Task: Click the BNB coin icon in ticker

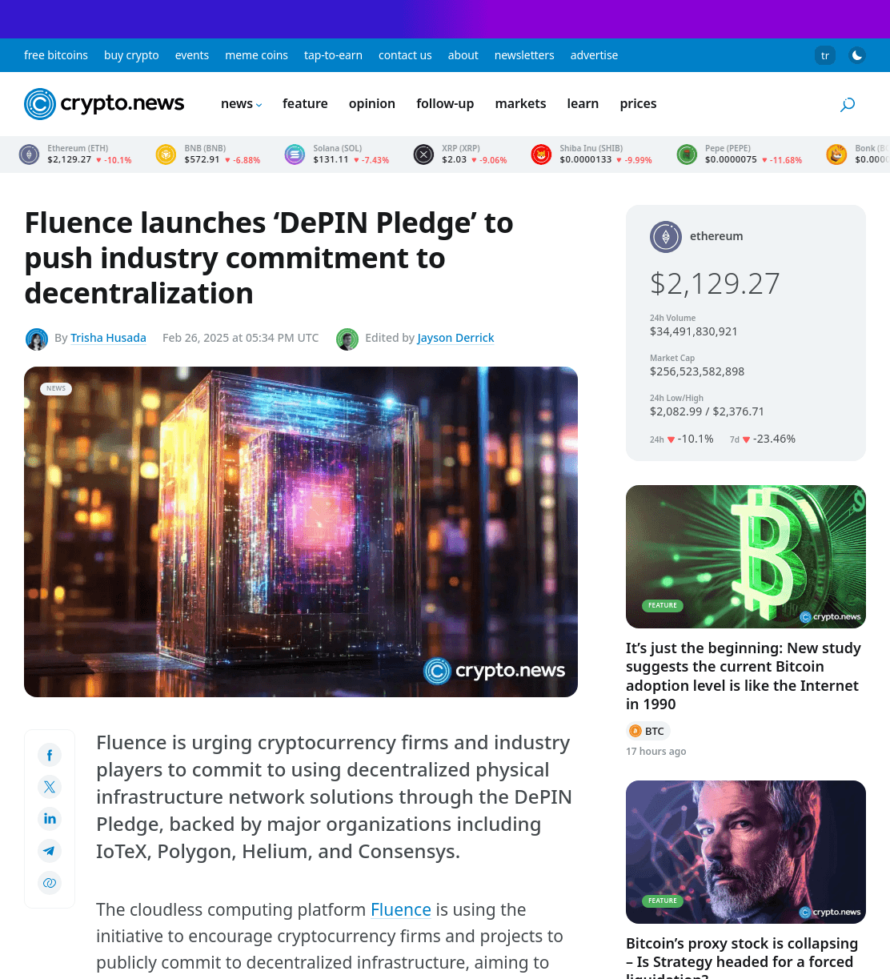Action: [x=166, y=154]
